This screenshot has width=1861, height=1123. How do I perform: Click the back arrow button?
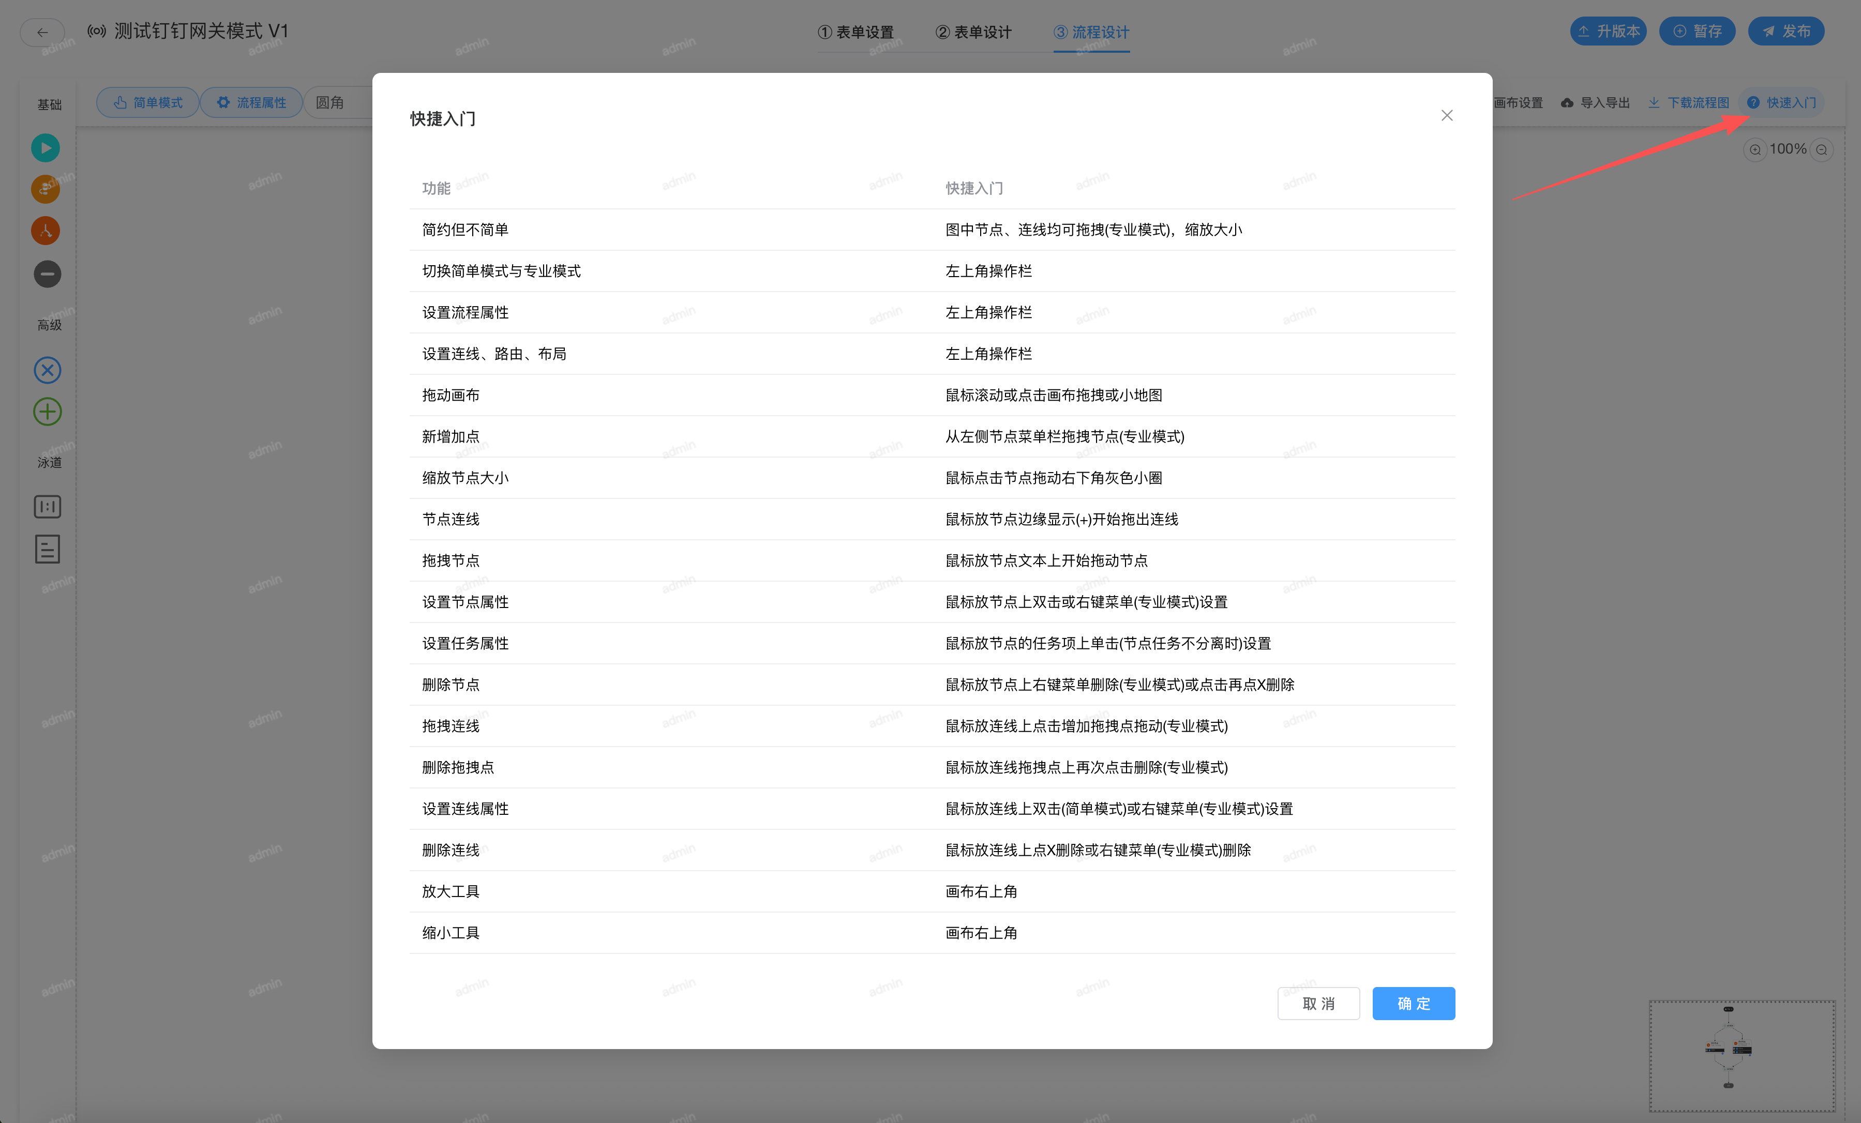(x=42, y=32)
